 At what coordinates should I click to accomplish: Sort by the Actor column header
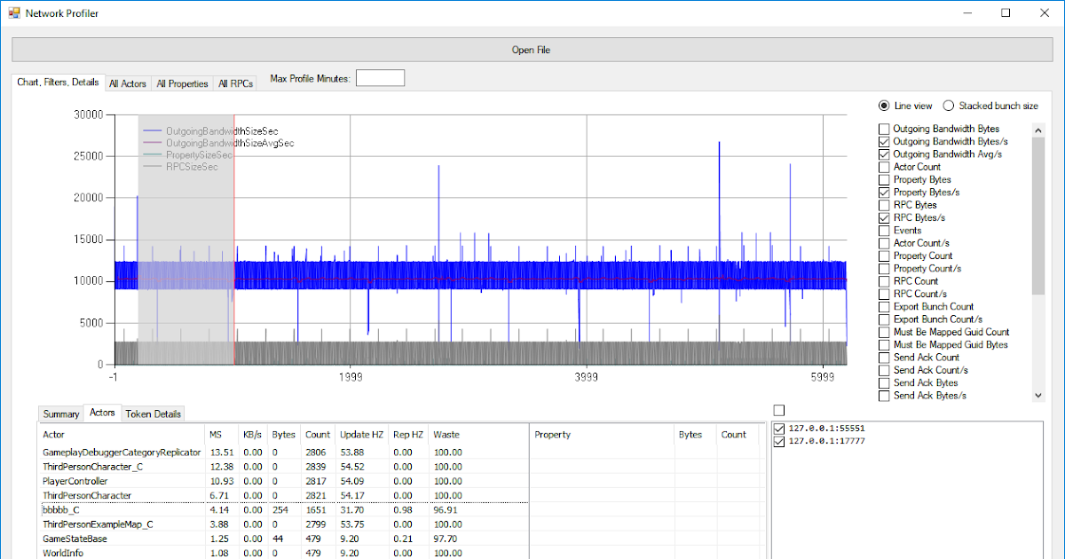122,435
